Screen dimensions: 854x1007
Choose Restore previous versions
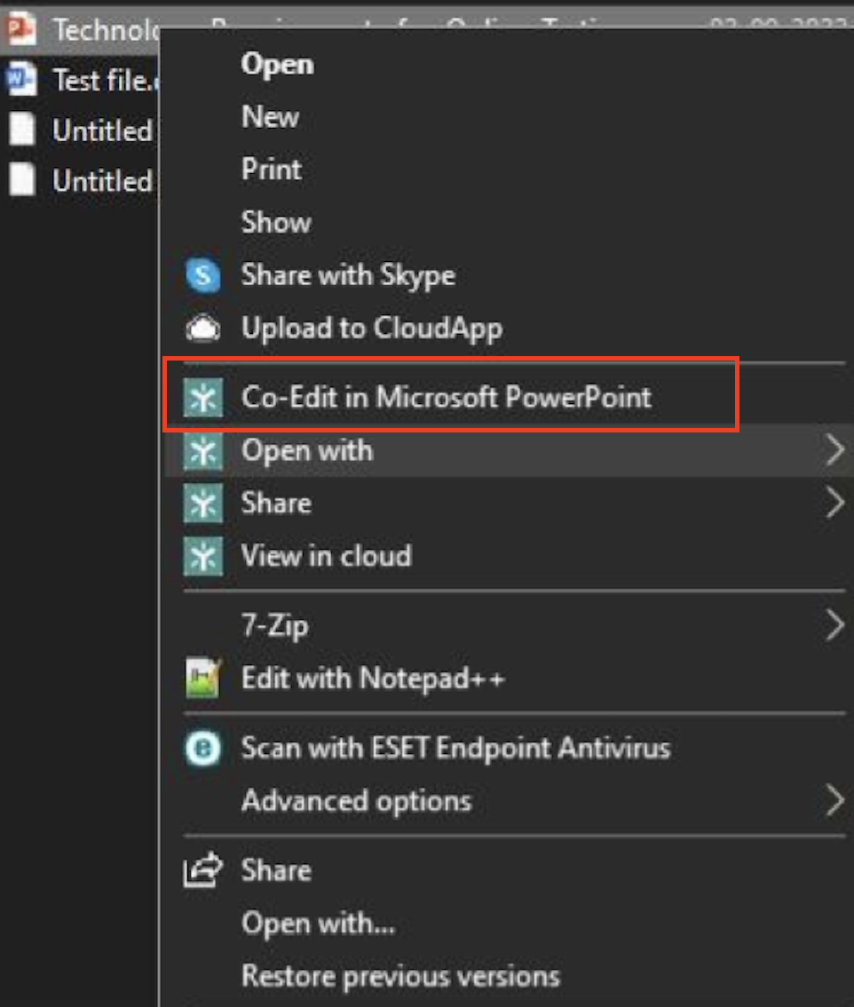tap(400, 977)
